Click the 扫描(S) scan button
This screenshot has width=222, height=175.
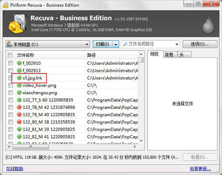(x=102, y=44)
